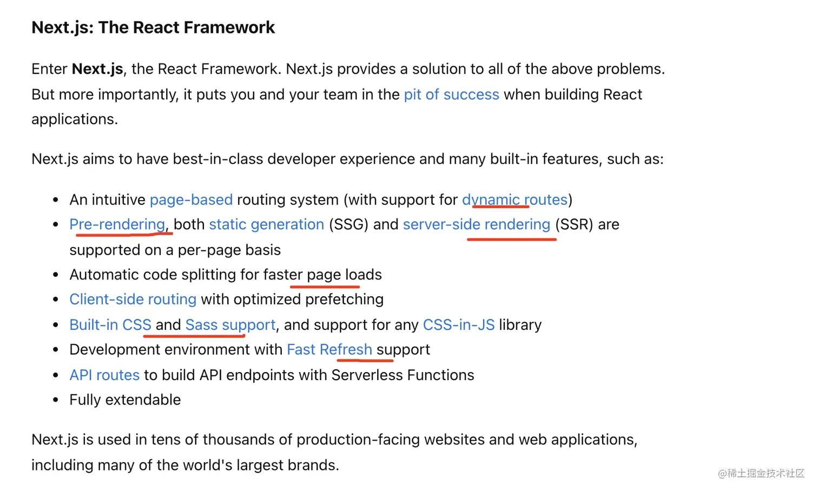Follow the "Built-in CSS" link
818x492 pixels.
pyautogui.click(x=110, y=325)
